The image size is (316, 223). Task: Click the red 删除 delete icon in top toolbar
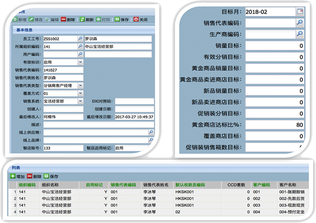pyautogui.click(x=63, y=20)
